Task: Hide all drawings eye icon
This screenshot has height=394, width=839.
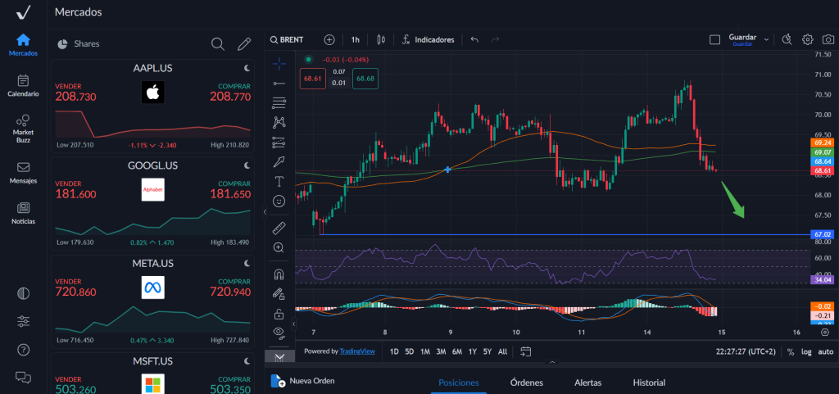Action: (279, 333)
